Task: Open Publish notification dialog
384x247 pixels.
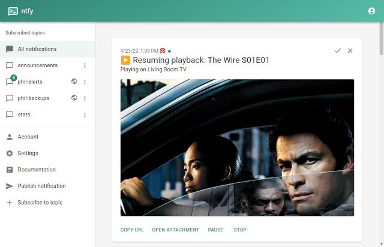Action: pyautogui.click(x=47, y=186)
